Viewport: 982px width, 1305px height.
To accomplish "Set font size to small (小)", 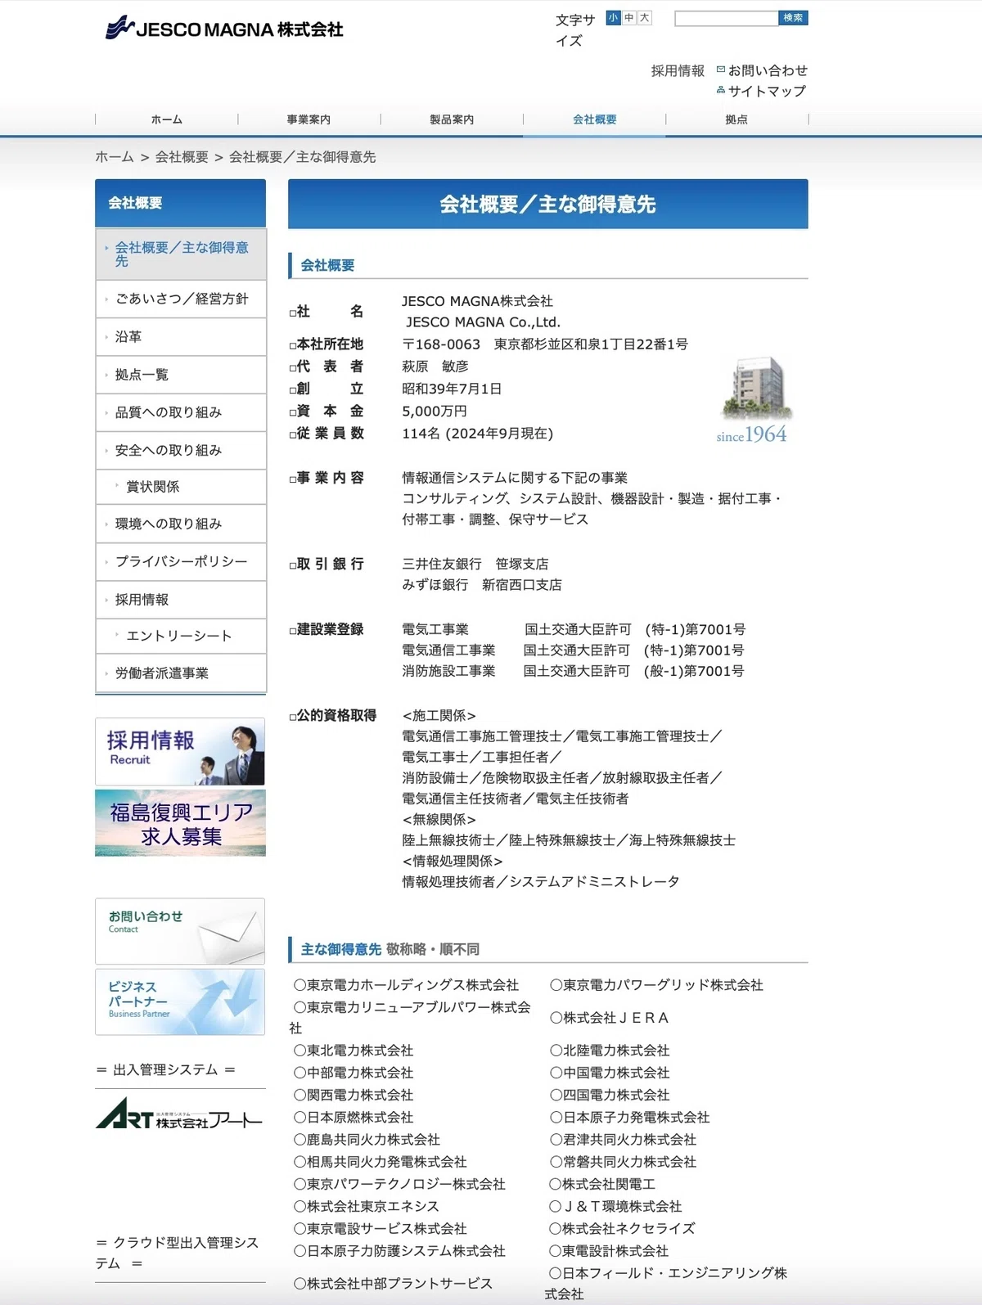I will (614, 17).
